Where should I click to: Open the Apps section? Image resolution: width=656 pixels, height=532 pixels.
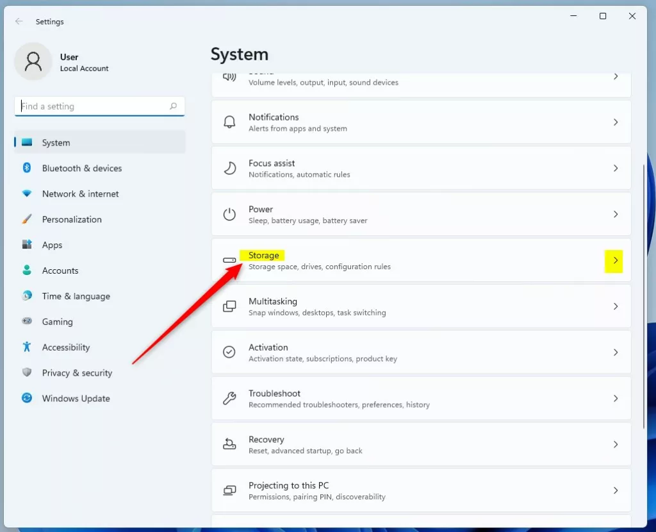click(x=99, y=245)
